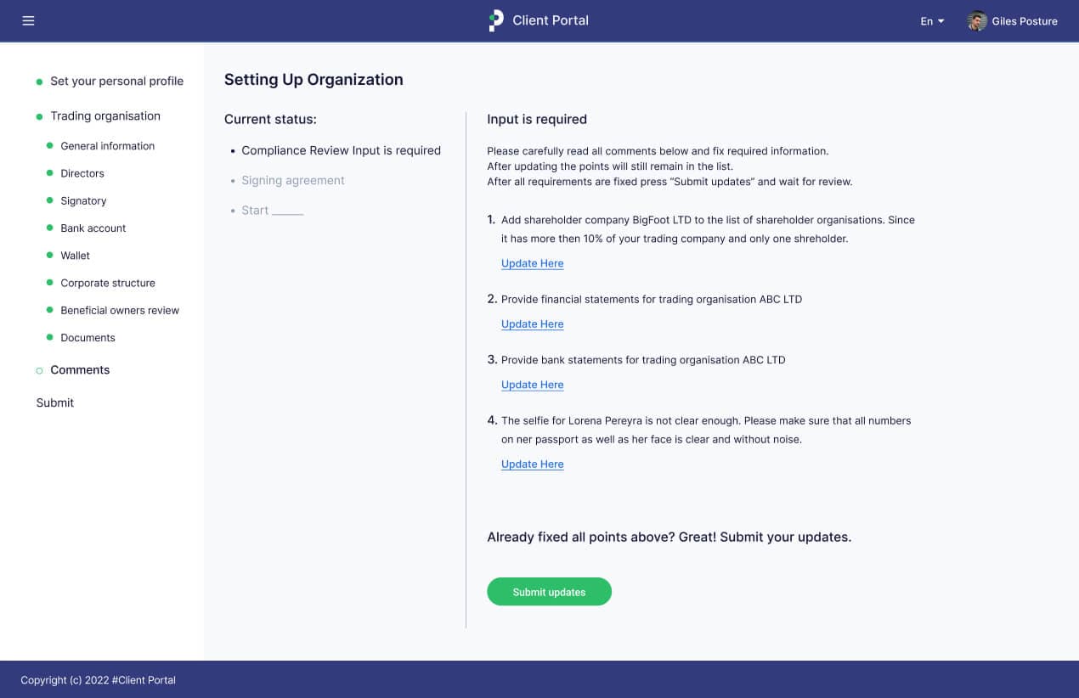Select the Comments section

80,370
